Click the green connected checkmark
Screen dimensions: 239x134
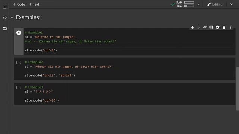pyautogui.click(x=173, y=4)
